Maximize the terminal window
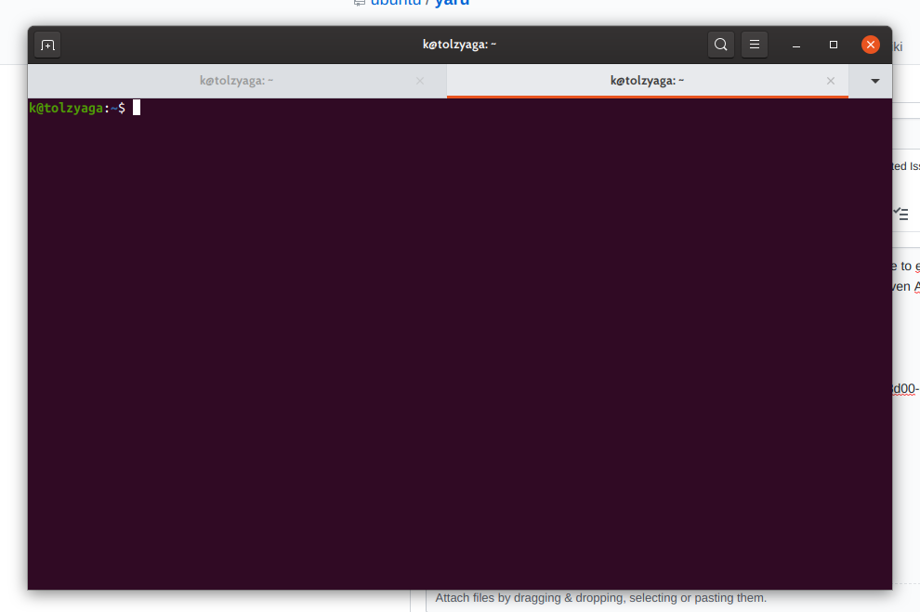The height and width of the screenshot is (612, 920). tap(834, 45)
